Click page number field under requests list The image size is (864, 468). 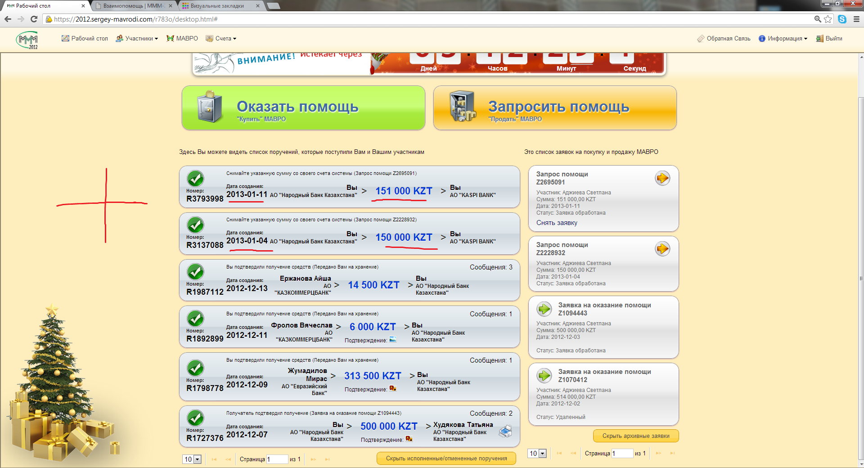pyautogui.click(x=622, y=454)
